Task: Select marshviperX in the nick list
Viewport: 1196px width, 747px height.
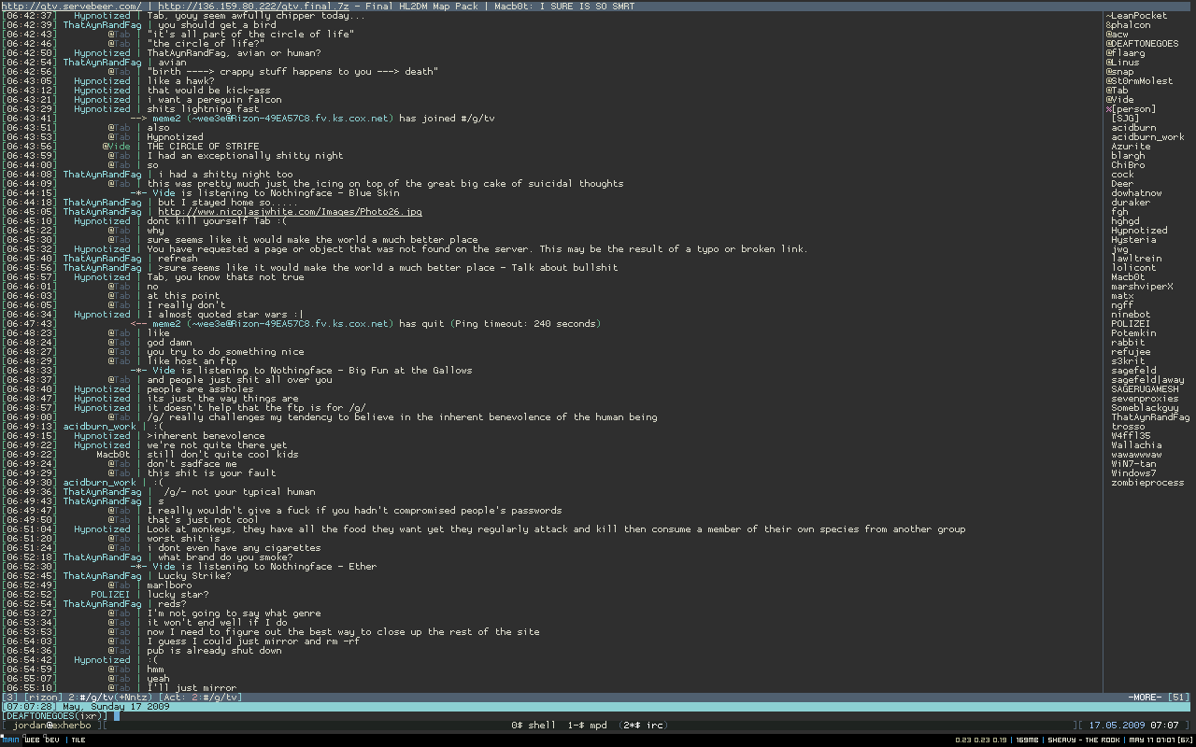Action: tap(1142, 287)
